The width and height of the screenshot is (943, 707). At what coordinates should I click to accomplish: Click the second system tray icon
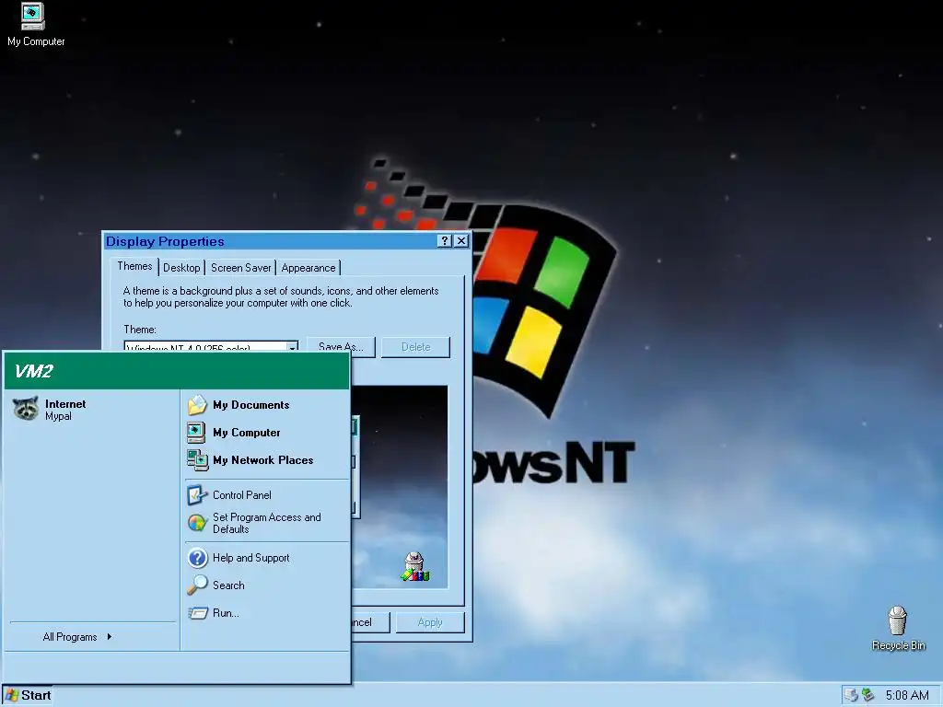867,696
